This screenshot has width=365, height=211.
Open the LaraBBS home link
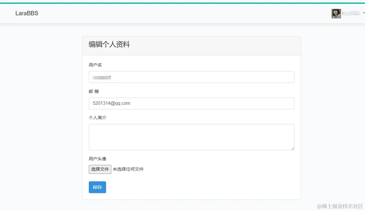click(27, 13)
